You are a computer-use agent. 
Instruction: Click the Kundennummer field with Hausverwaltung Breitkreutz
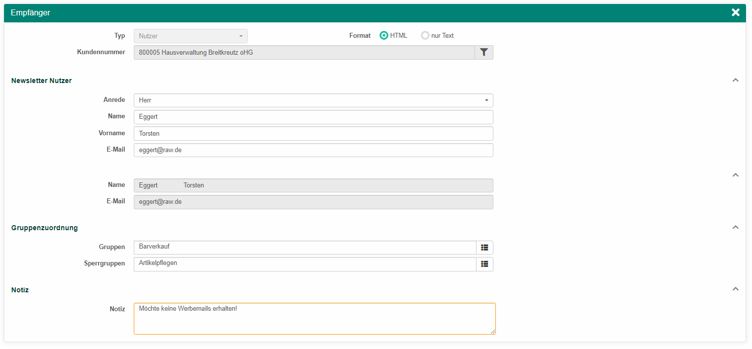pyautogui.click(x=304, y=53)
